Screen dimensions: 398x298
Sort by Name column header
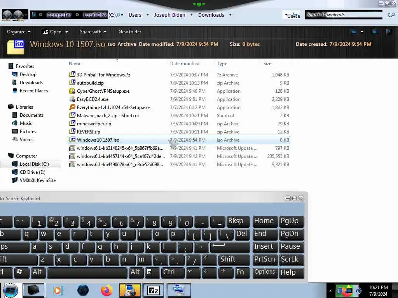point(75,64)
